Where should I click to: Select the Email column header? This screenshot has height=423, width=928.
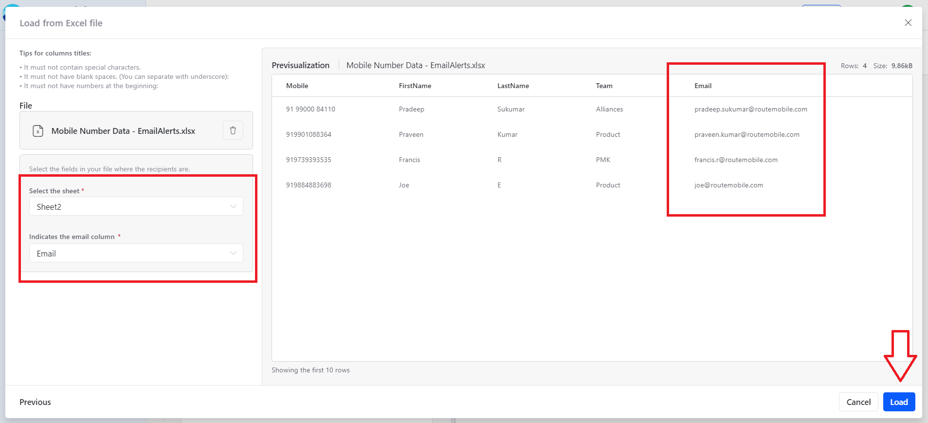point(703,86)
